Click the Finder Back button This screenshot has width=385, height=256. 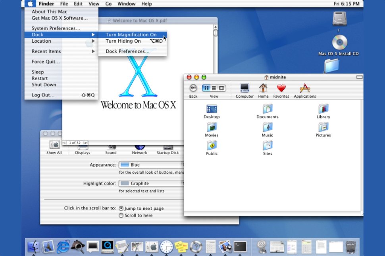pyautogui.click(x=193, y=88)
